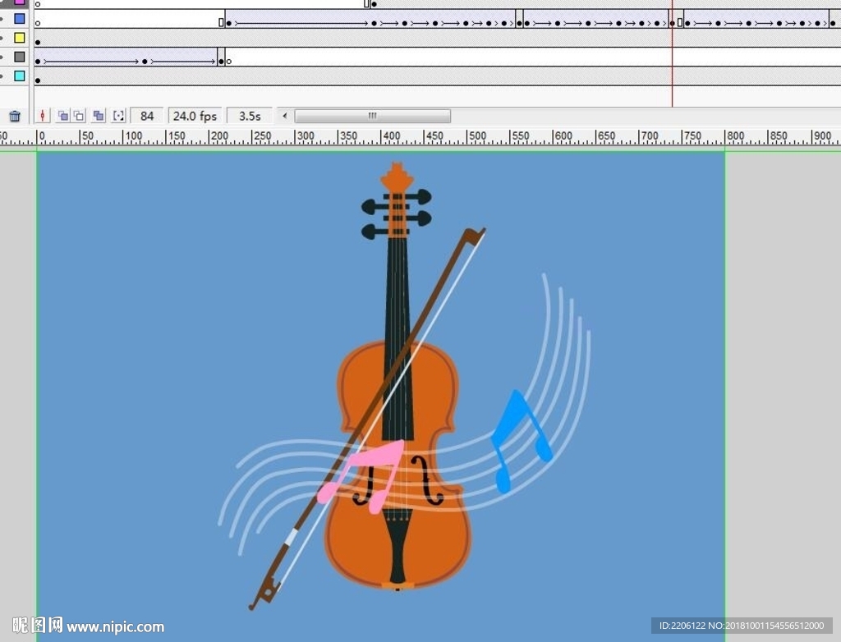Viewport: 841px width, 642px height.
Task: Click the red playhead line in timeline
Action: click(x=672, y=53)
